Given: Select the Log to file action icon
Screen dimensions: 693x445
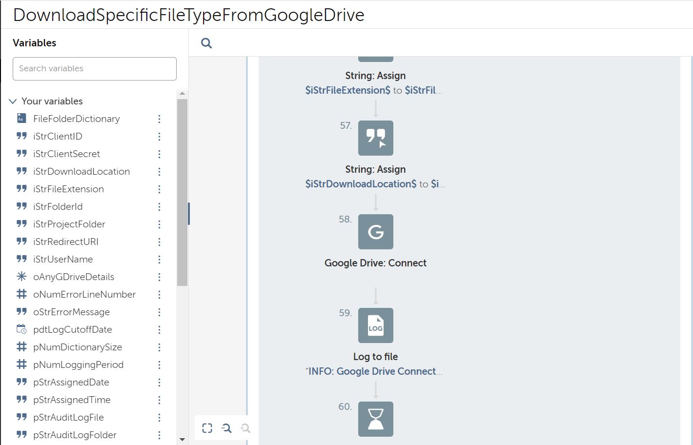Looking at the screenshot, I should (375, 325).
